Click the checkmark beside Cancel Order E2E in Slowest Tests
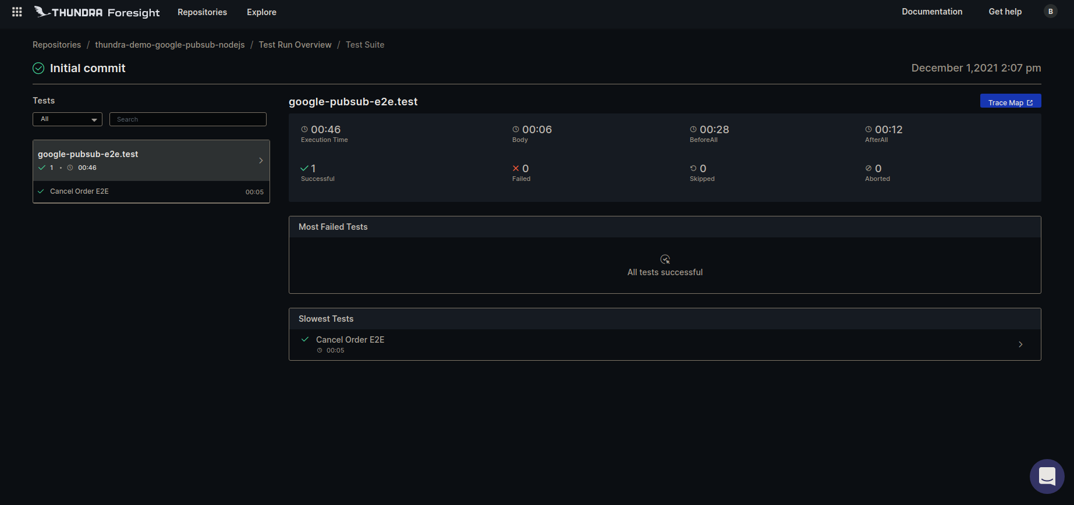Viewport: 1074px width, 505px height. (305, 339)
